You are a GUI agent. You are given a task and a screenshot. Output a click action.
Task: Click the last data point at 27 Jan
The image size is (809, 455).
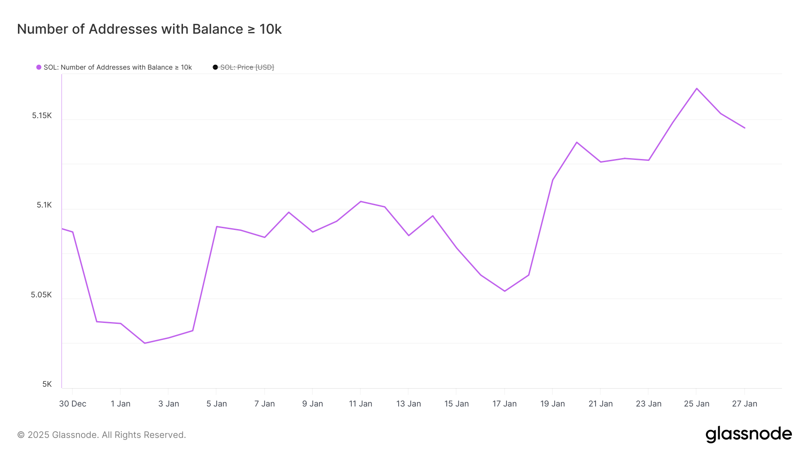point(745,128)
